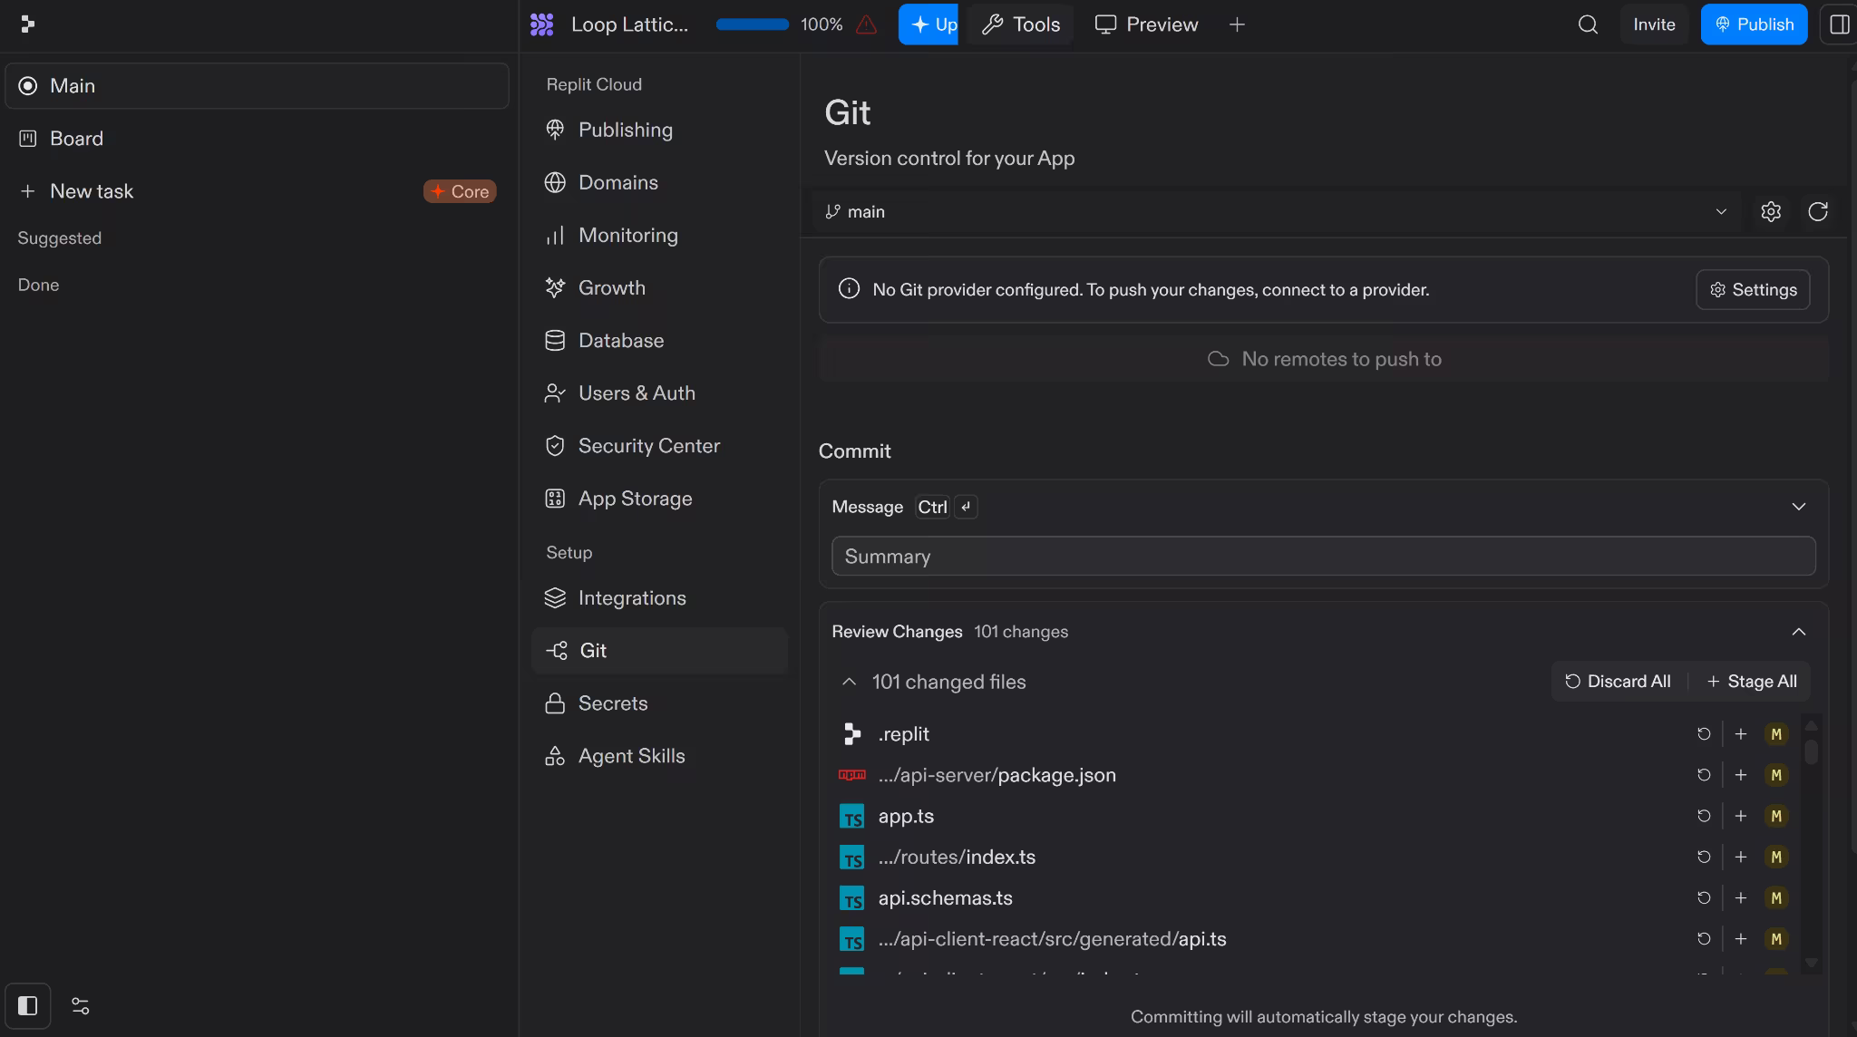
Task: Click the M status badge for app.ts
Action: tap(1776, 816)
